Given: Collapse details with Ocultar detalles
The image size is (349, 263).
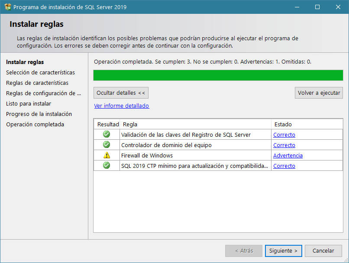Looking at the screenshot, I should tap(121, 93).
